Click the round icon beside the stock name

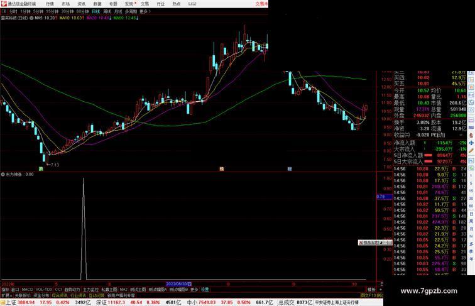point(31,18)
